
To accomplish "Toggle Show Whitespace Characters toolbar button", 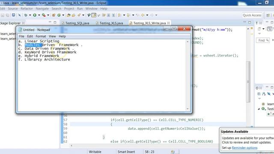I will coord(113,15).
